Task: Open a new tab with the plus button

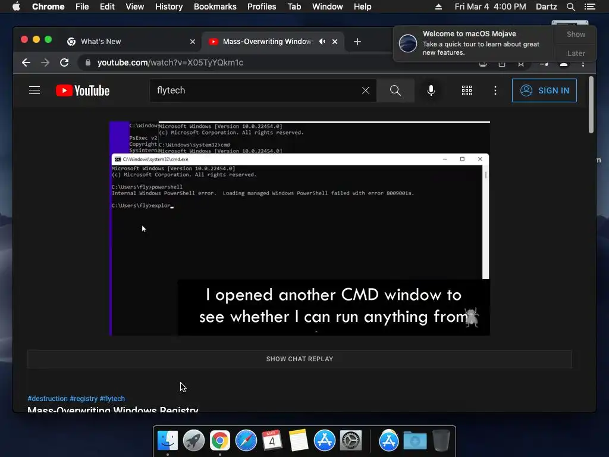Action: [x=357, y=42]
